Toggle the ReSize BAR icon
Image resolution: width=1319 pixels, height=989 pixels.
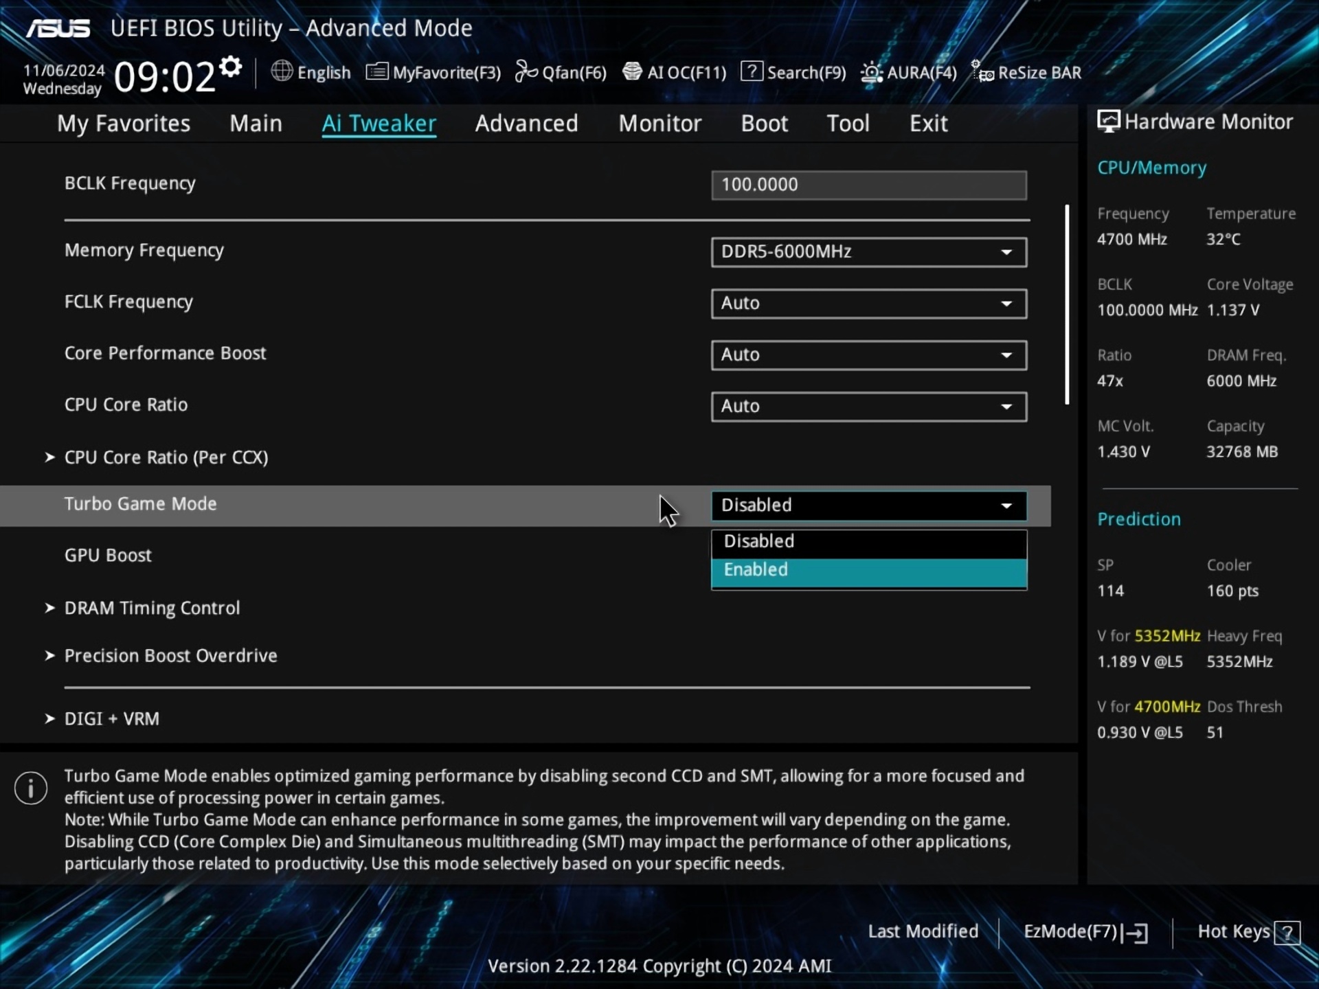coord(982,71)
